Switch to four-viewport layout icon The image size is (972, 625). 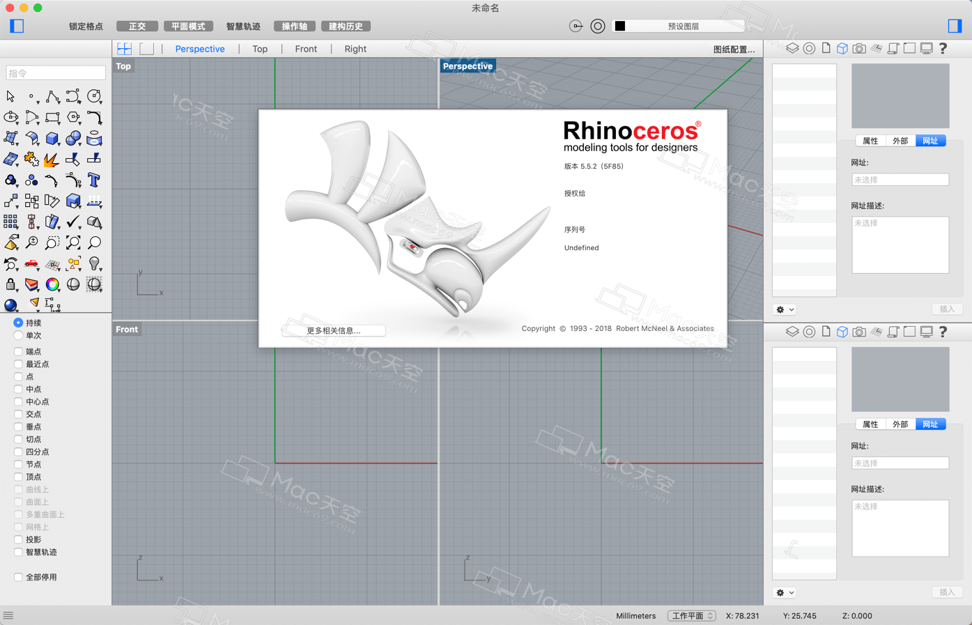click(125, 49)
